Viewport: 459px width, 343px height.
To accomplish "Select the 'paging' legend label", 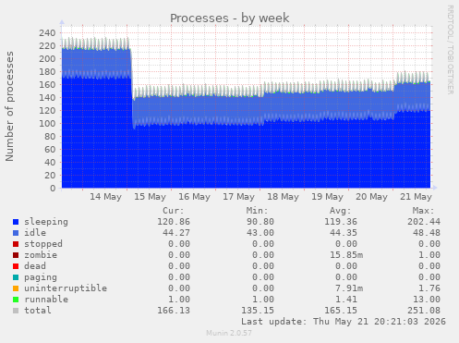I will tap(41, 277).
